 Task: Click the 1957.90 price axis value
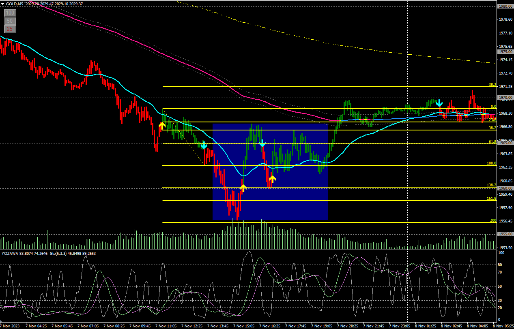[505, 208]
